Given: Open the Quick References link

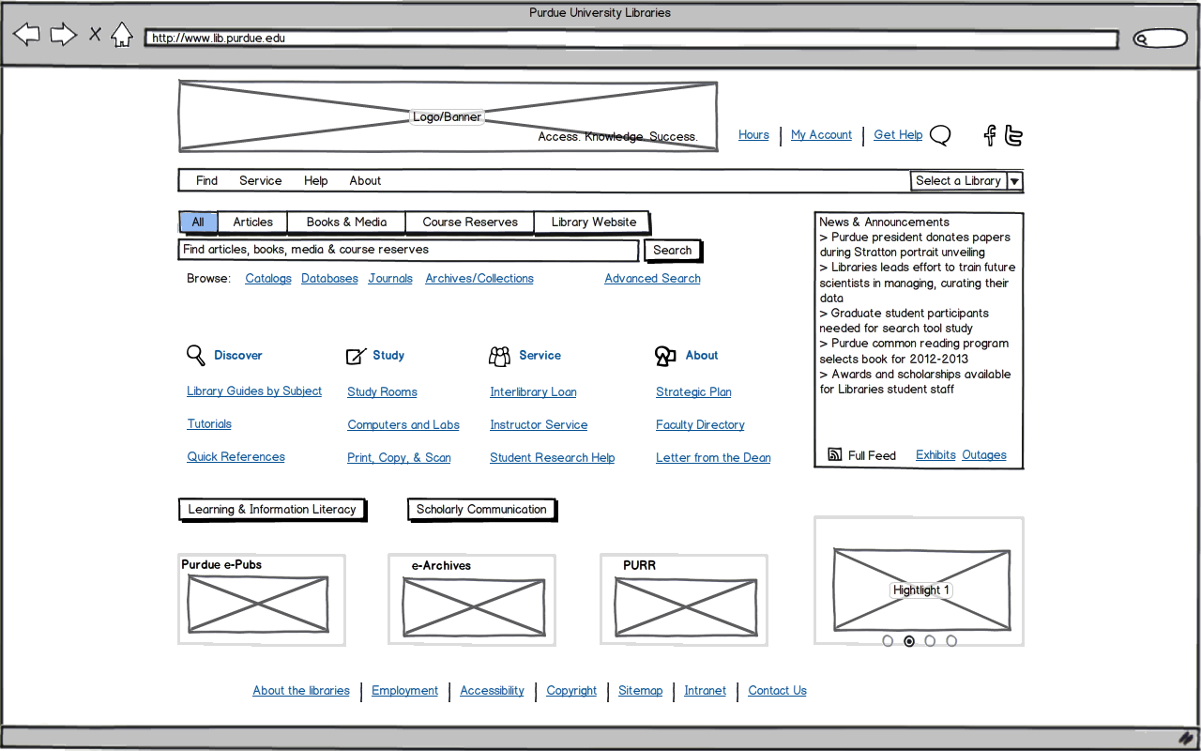Looking at the screenshot, I should point(236,457).
